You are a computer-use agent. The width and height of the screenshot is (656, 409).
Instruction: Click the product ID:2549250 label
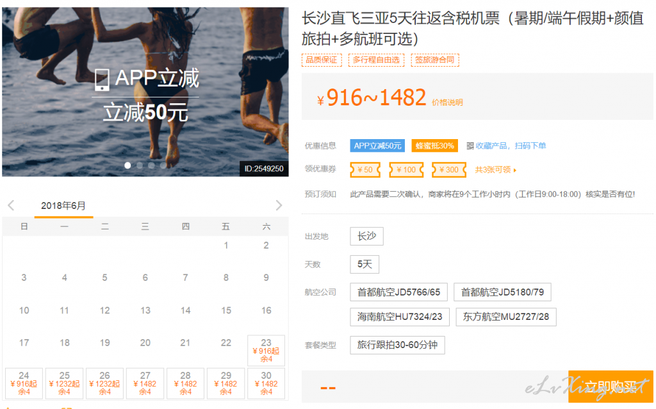pos(264,169)
